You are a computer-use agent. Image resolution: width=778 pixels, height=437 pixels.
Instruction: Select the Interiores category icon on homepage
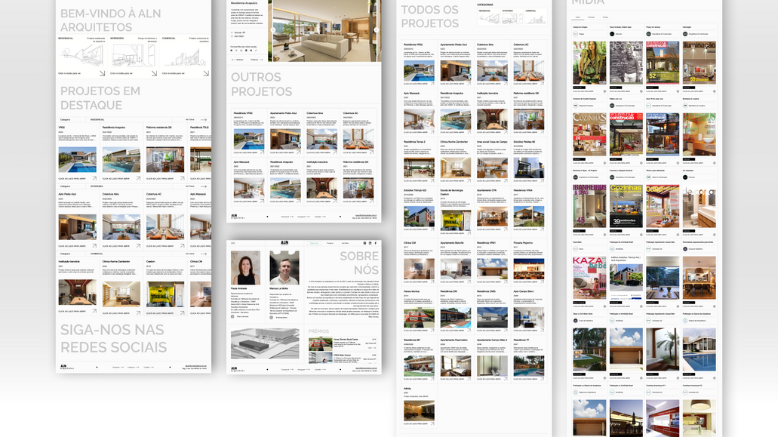click(134, 54)
